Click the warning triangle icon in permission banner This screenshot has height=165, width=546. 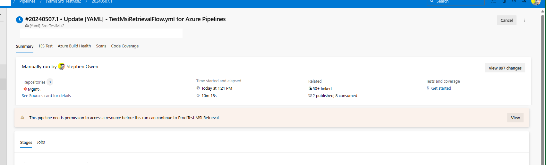pyautogui.click(x=22, y=117)
